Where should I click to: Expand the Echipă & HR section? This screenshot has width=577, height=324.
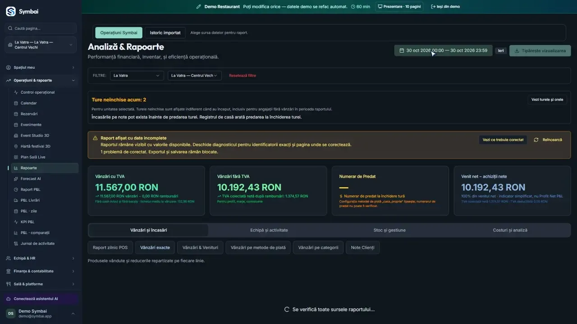41,258
